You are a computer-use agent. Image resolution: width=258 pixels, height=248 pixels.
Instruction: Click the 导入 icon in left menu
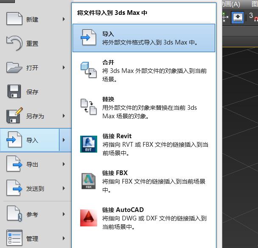click(14, 139)
